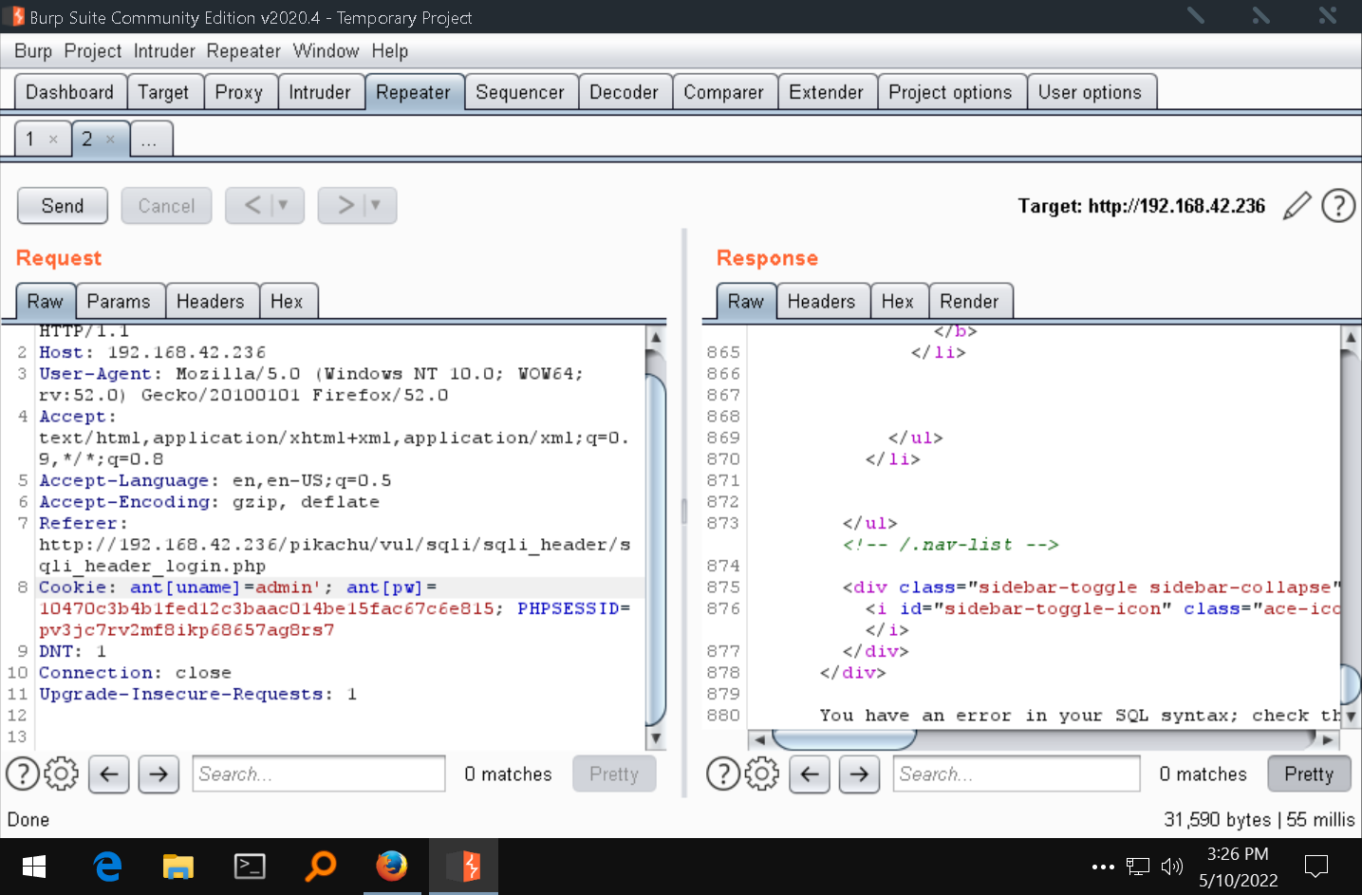Open the orange search app in taskbar
The width and height of the screenshot is (1362, 895).
(321, 867)
